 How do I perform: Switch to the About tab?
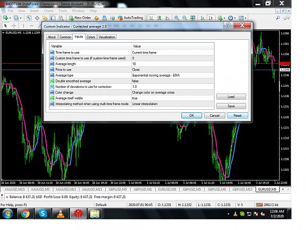coord(52,37)
